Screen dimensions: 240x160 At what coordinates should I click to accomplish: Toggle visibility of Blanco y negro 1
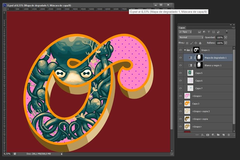pos(180,65)
